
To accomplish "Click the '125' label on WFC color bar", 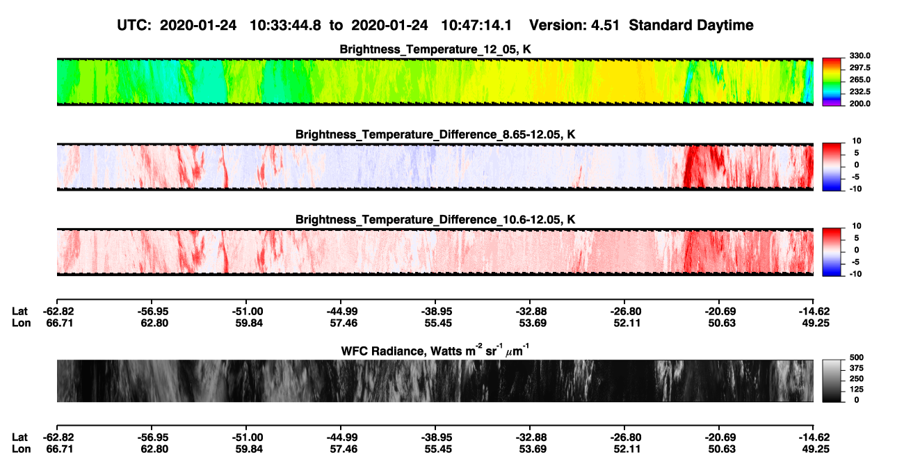I will click(x=857, y=389).
